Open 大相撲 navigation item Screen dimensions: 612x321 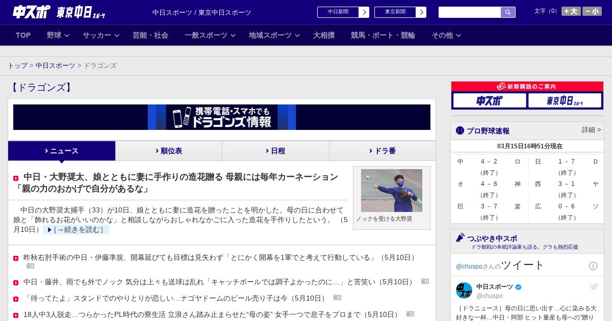coord(324,35)
